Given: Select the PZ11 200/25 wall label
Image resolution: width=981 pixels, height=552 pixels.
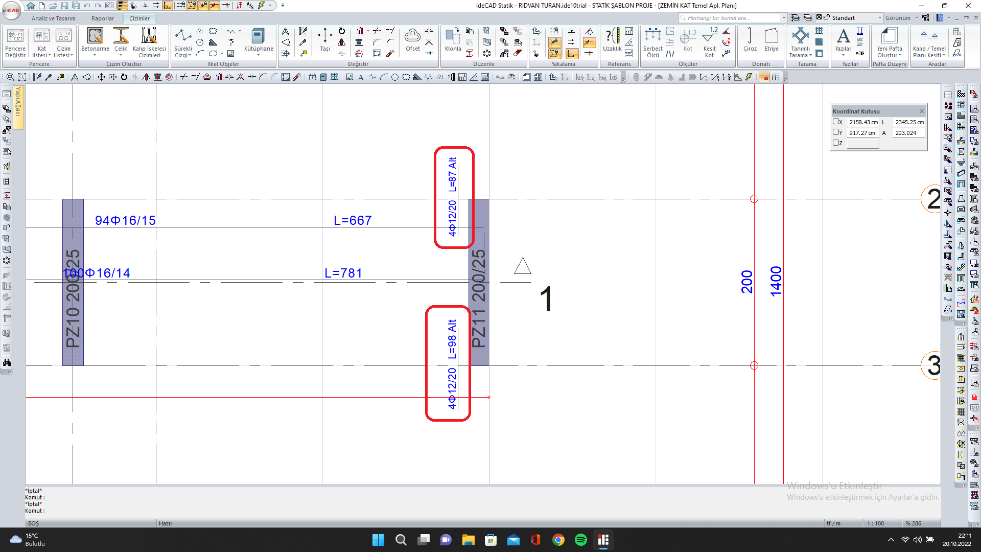Looking at the screenshot, I should (x=479, y=299).
